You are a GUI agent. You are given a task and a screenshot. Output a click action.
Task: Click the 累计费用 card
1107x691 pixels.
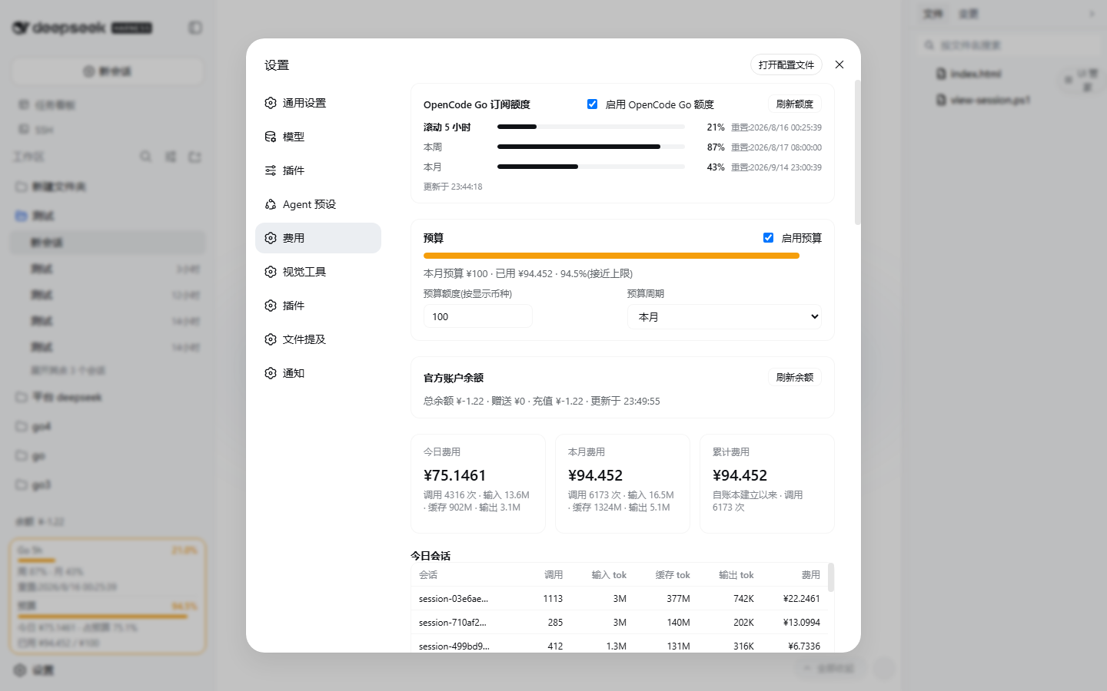pos(767,484)
